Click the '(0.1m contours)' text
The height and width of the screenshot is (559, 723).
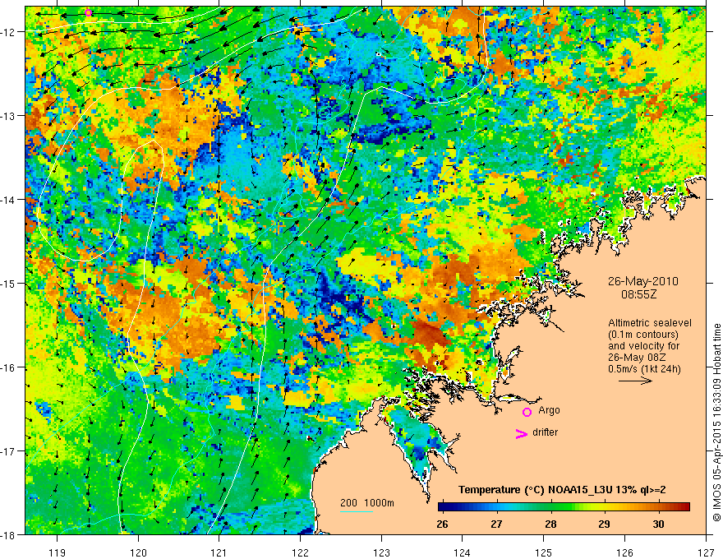click(x=643, y=335)
